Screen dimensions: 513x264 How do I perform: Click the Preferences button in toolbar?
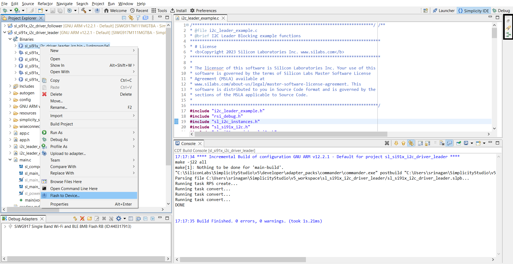(x=203, y=11)
